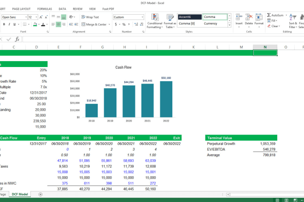Screen dimensions: 304x202
Task: Apply green fill color
Action: (x=35, y=24)
